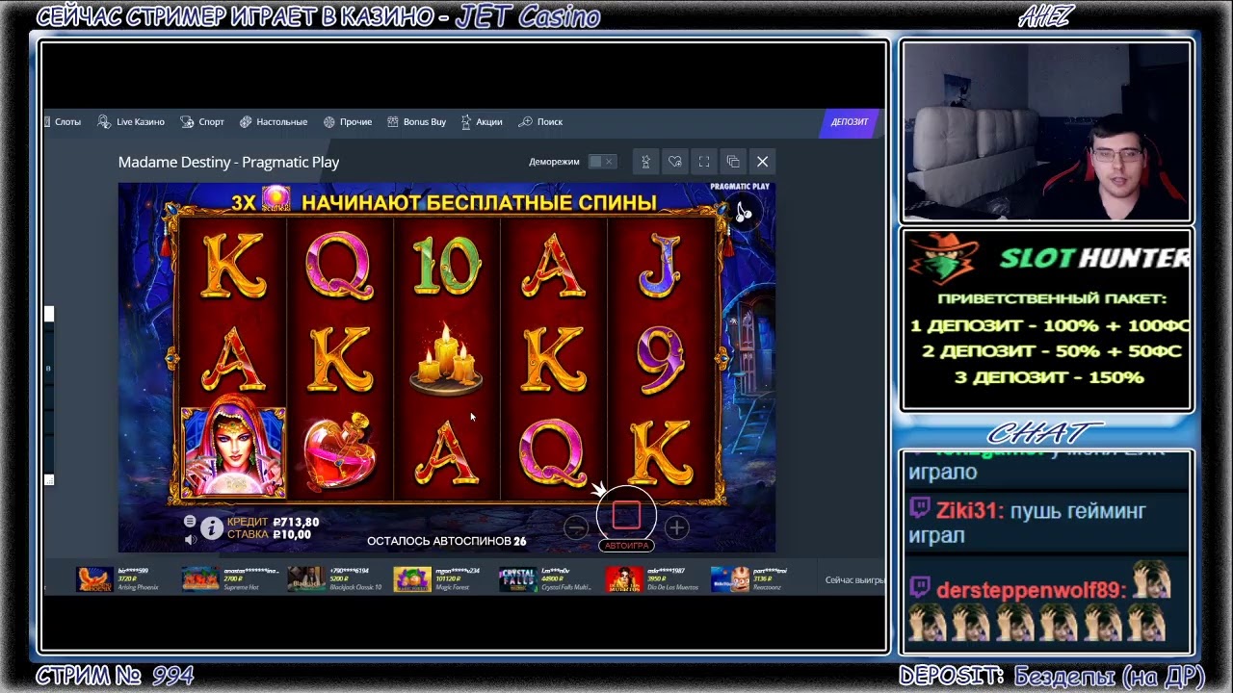Open the game info paytable button

[212, 527]
